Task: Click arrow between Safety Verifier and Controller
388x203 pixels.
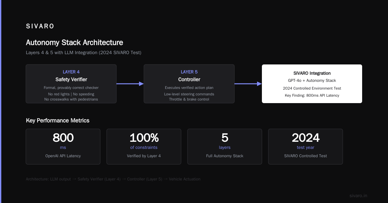Action: (130, 84)
